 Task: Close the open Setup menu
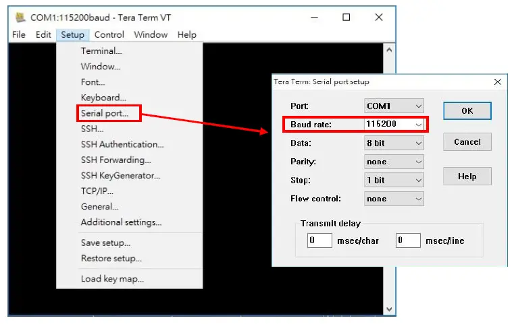pos(72,34)
